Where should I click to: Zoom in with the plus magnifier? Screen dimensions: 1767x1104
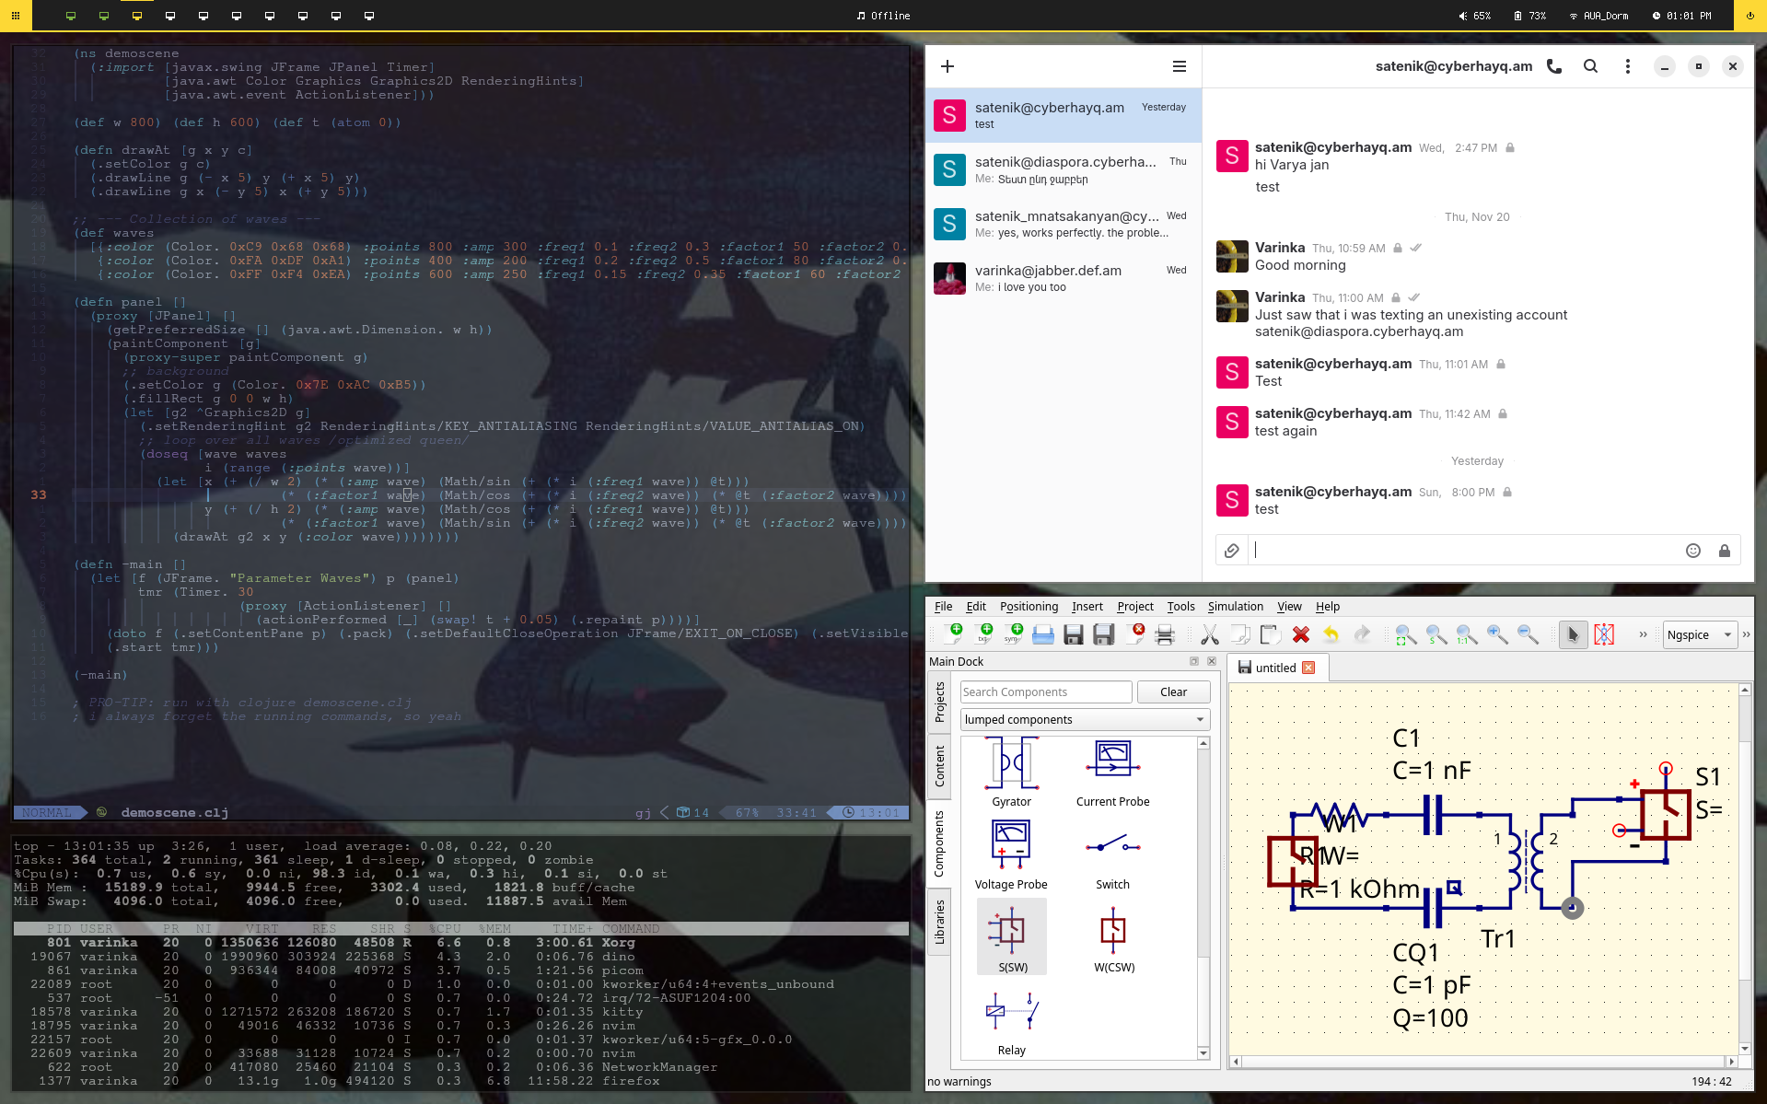point(1497,634)
